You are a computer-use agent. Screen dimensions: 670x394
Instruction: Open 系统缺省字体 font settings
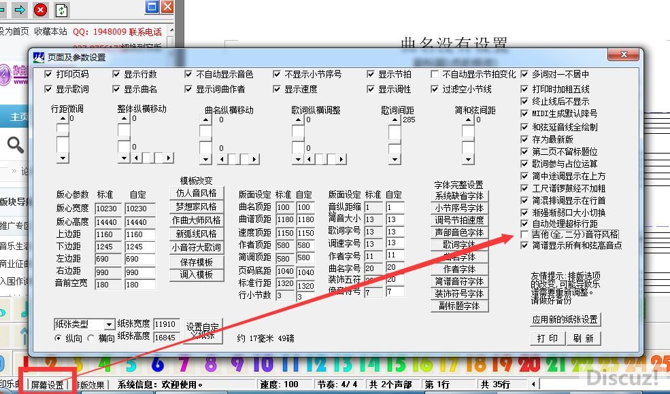click(459, 196)
